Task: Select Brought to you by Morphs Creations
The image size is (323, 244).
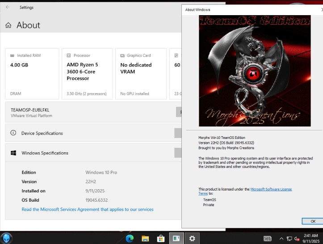Action: click(226, 148)
